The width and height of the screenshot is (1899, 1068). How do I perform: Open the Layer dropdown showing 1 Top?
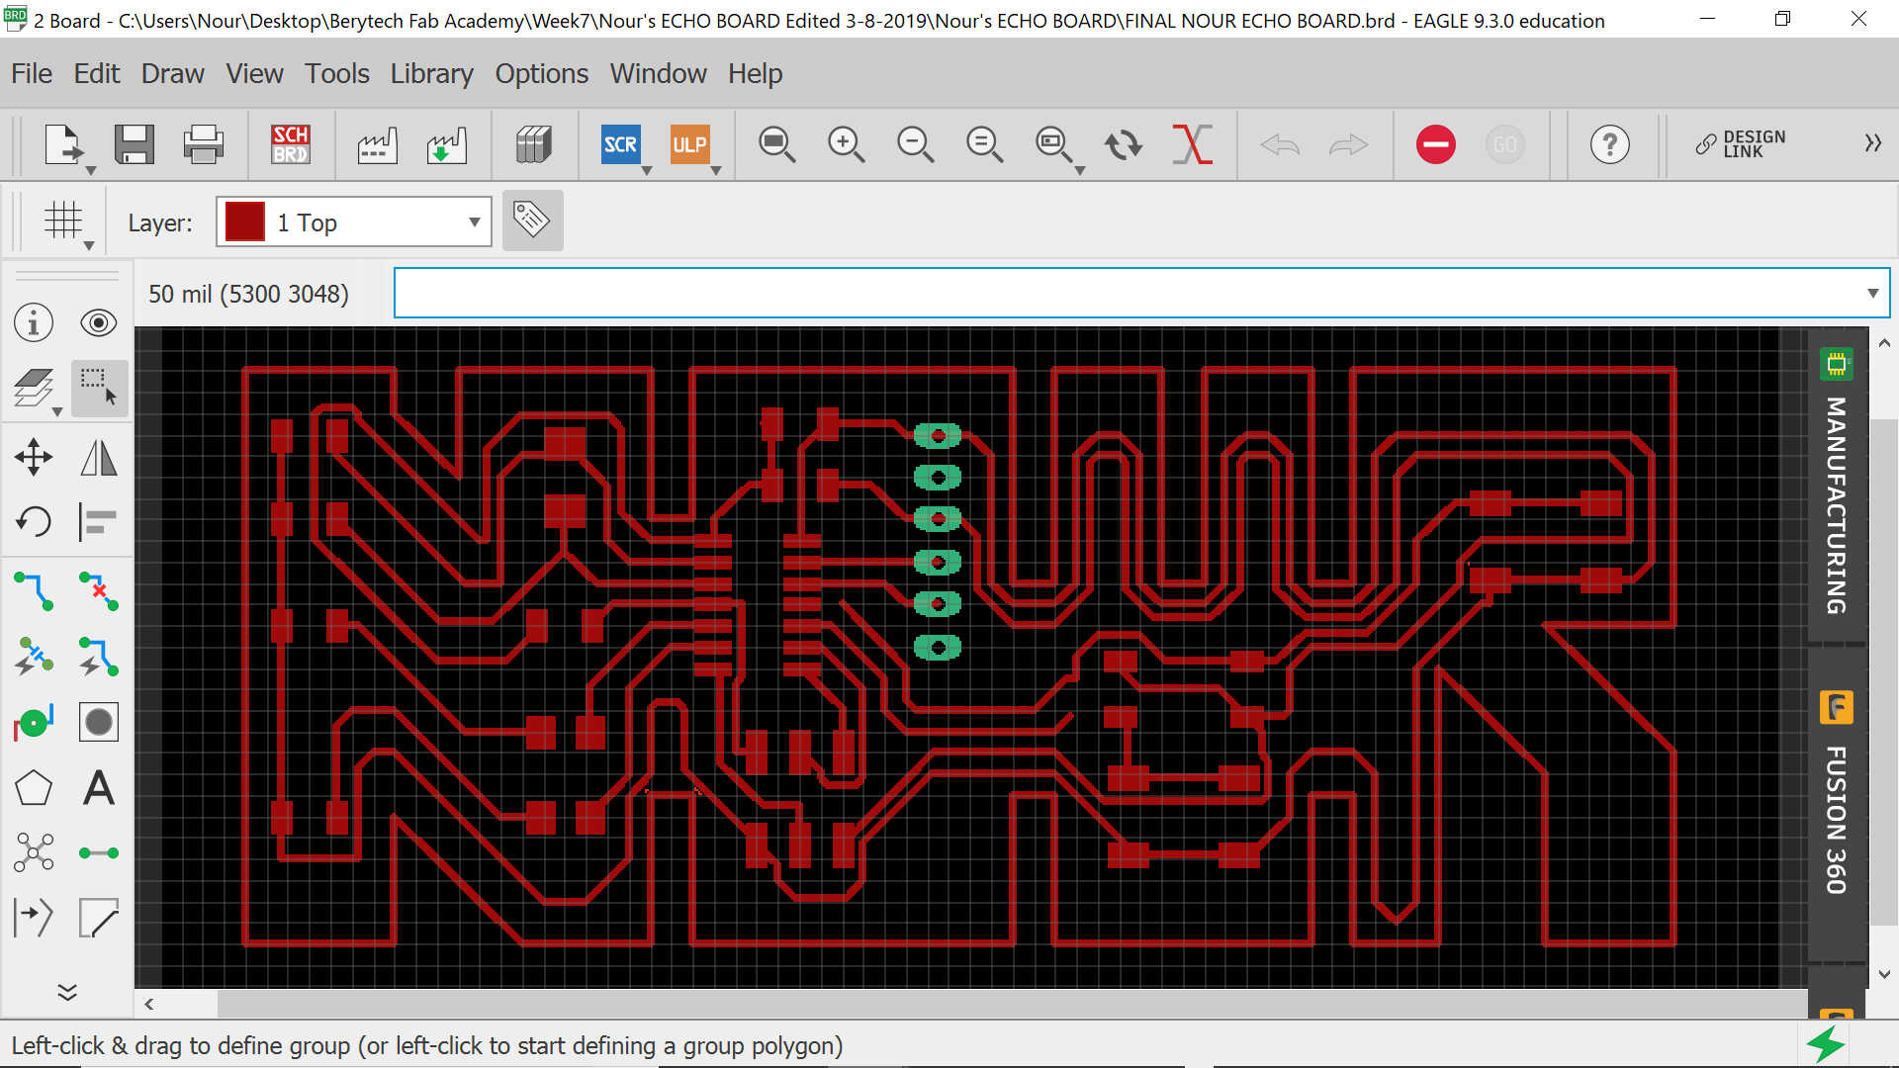click(354, 222)
